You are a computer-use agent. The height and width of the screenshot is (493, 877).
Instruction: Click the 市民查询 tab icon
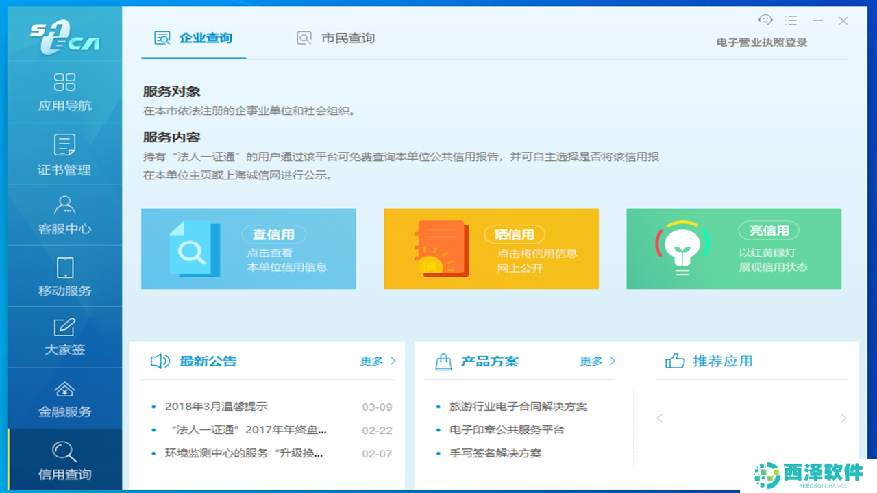pos(304,38)
